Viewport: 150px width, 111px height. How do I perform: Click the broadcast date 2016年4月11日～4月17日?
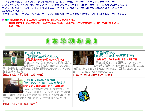pos(117,60)
